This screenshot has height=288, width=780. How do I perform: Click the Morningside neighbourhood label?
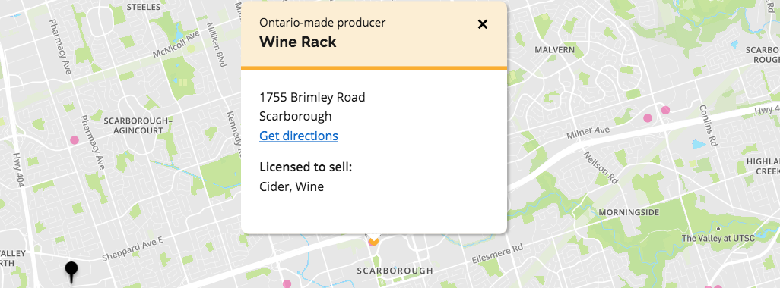coord(629,213)
